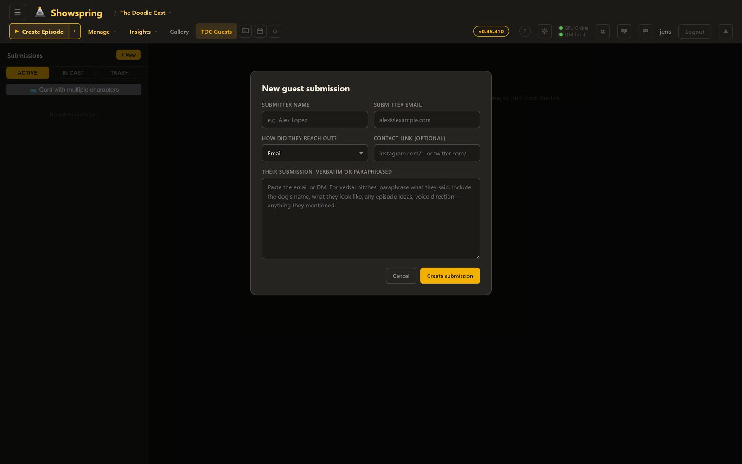Click the LLM Local status indicator
The height and width of the screenshot is (464, 742).
pos(572,35)
